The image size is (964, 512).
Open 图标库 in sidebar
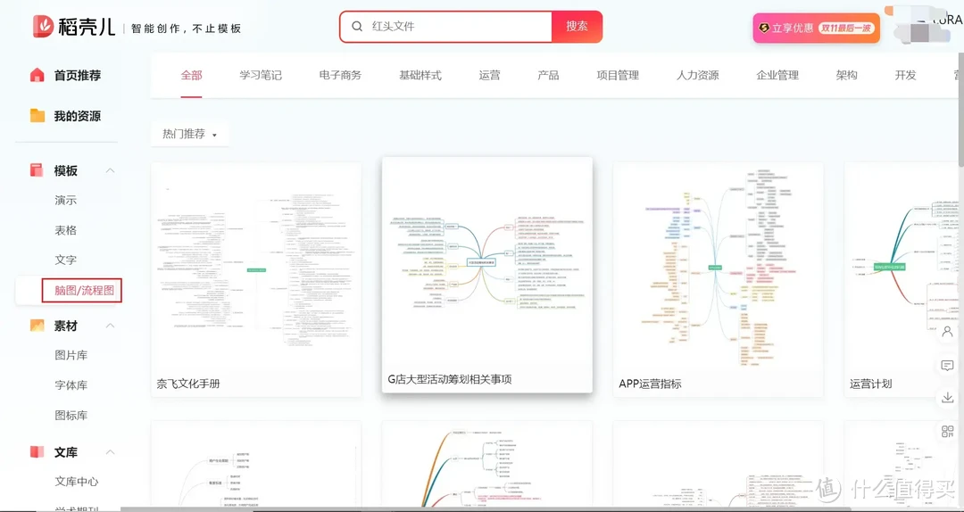tap(71, 416)
